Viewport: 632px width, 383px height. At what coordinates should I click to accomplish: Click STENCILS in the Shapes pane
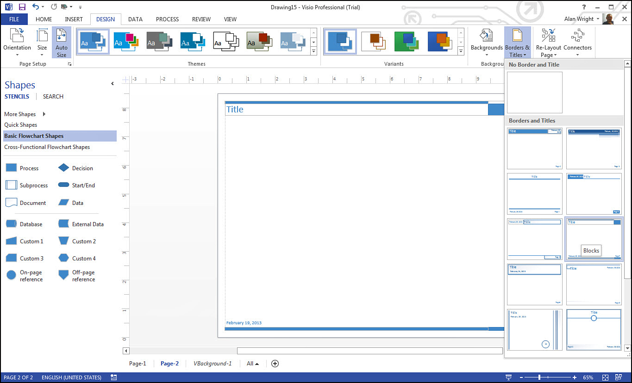(17, 96)
